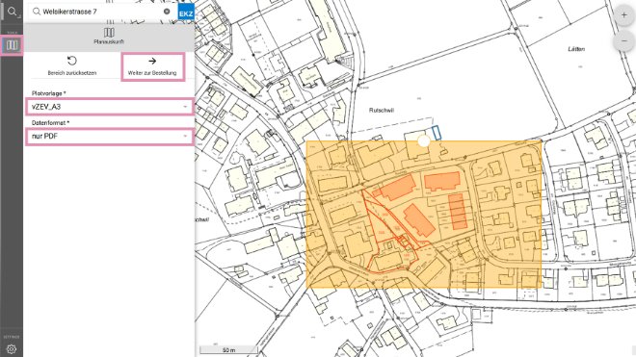Click the blue outlined parcel near Rutschwil
The height and width of the screenshot is (357, 636).
click(x=436, y=133)
